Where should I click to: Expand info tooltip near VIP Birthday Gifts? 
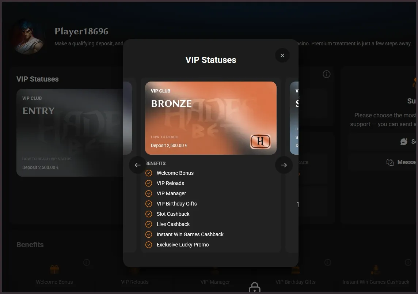point(328,262)
